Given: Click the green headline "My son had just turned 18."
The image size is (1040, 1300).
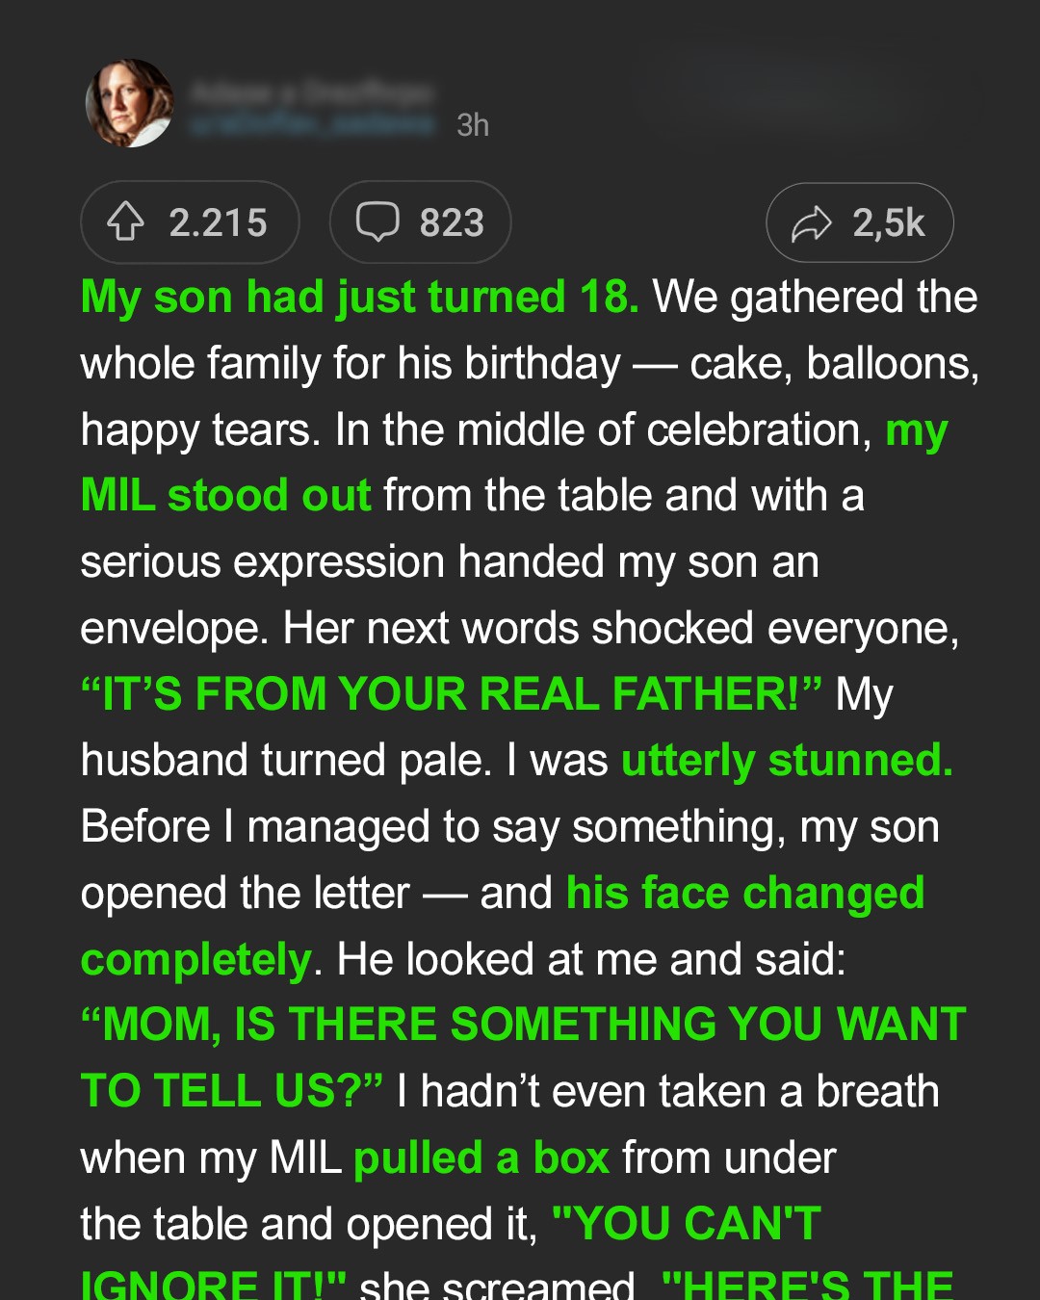Looking at the screenshot, I should click(360, 297).
